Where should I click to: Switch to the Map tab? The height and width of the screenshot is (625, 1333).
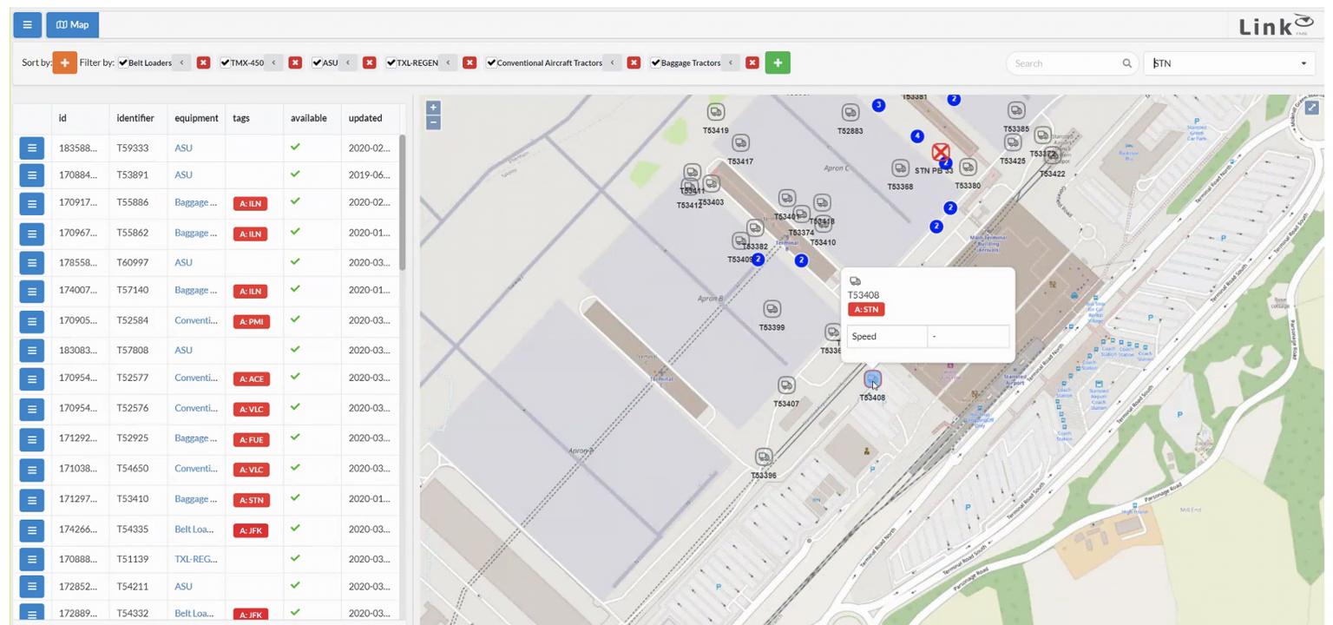(73, 24)
